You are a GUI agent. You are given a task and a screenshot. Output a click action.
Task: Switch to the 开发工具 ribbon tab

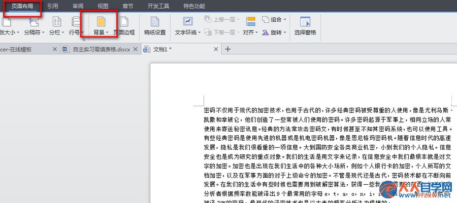point(158,6)
